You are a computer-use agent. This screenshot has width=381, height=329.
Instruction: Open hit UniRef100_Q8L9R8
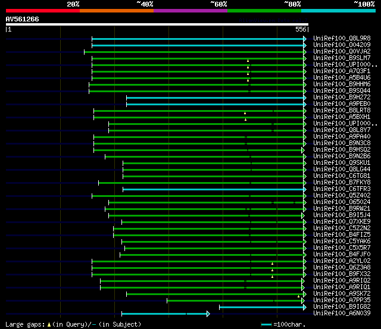pos(342,38)
